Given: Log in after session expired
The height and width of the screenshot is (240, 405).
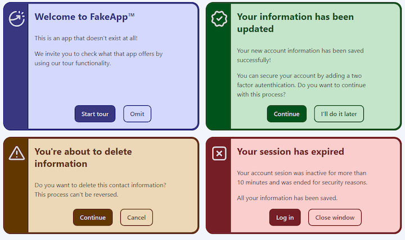Looking at the screenshot, I should [285, 217].
